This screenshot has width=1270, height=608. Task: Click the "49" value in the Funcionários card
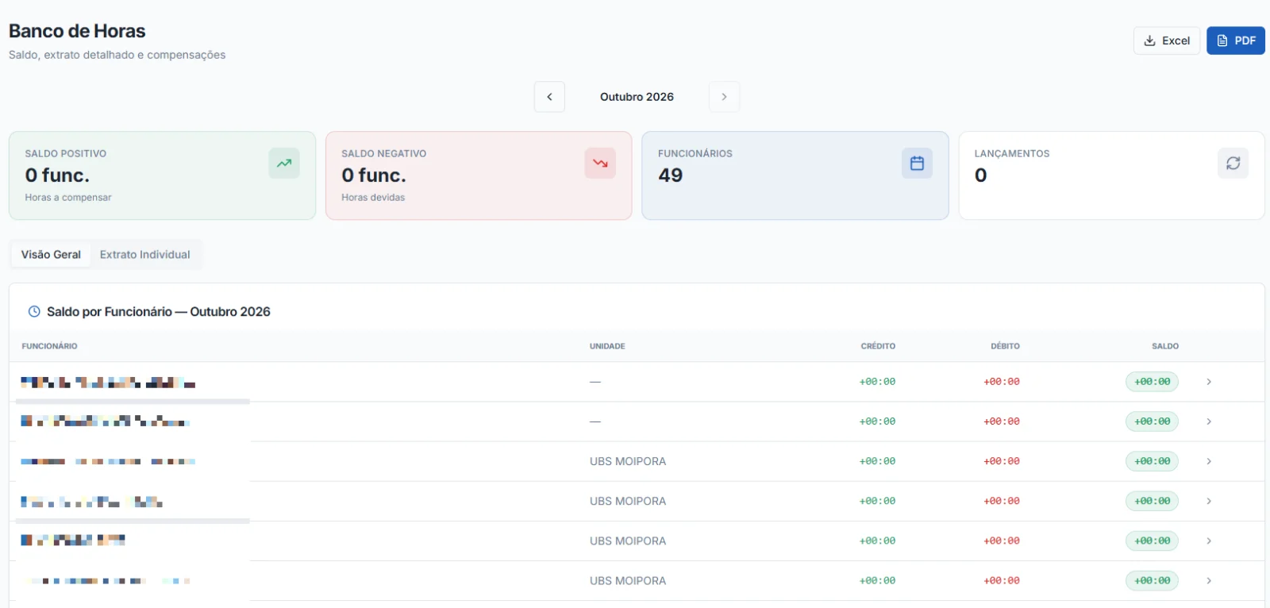(x=671, y=175)
